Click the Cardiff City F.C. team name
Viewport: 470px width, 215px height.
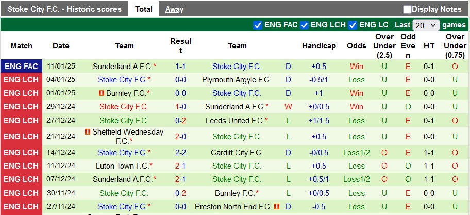[237, 153]
